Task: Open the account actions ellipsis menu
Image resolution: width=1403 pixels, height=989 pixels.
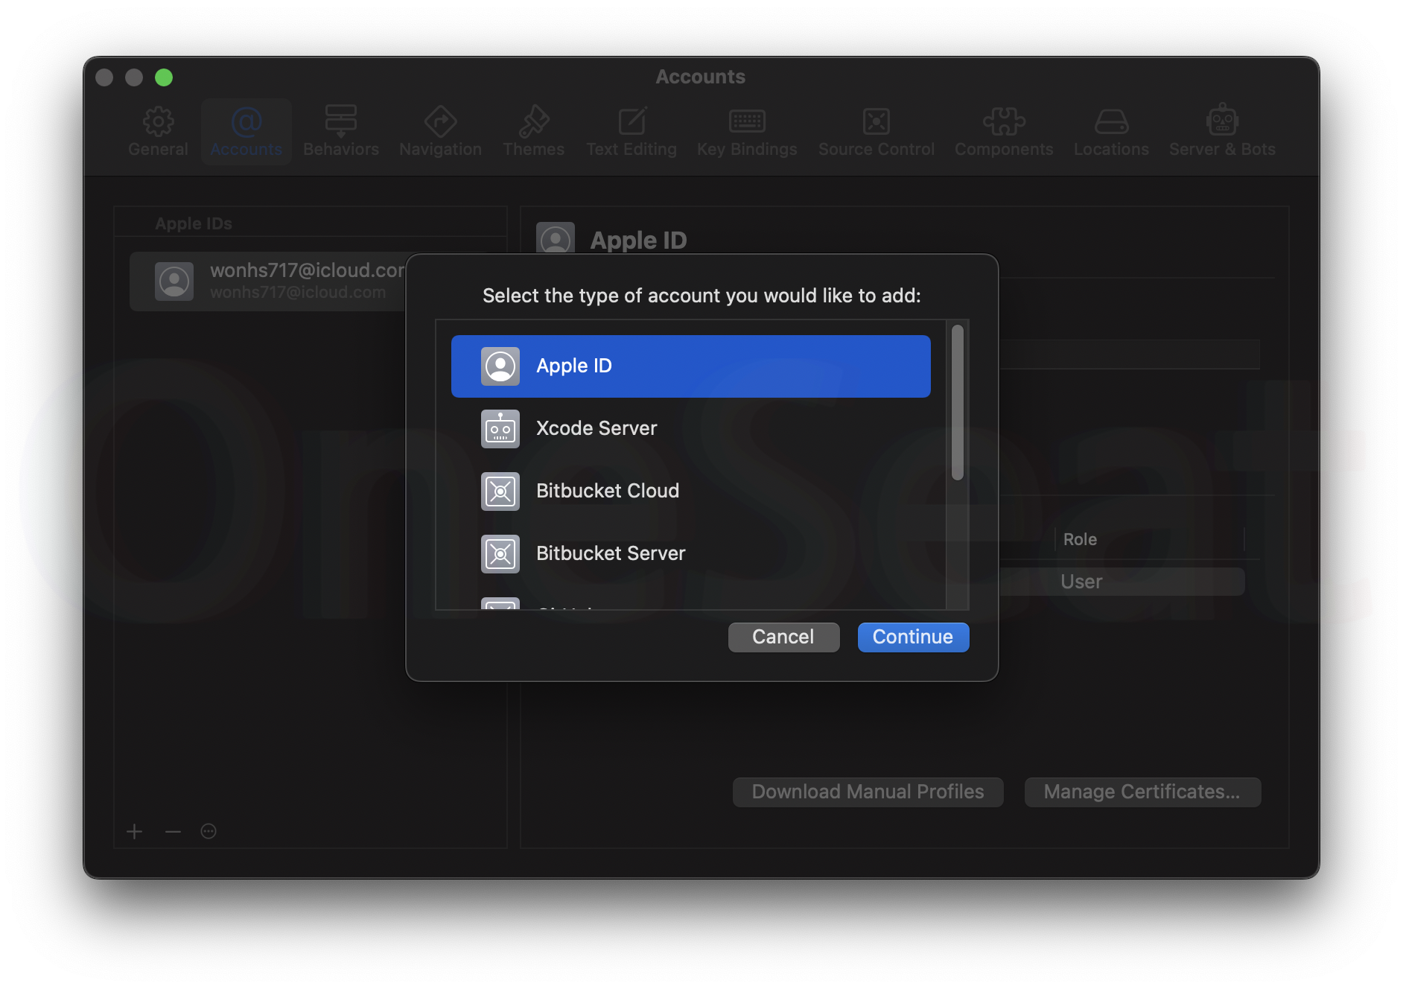Action: [x=209, y=831]
